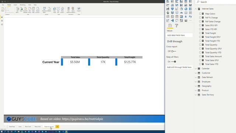Click the pie chart visual icon
Image resolution: width=236 pixels, height=133 pixels.
point(181,9)
